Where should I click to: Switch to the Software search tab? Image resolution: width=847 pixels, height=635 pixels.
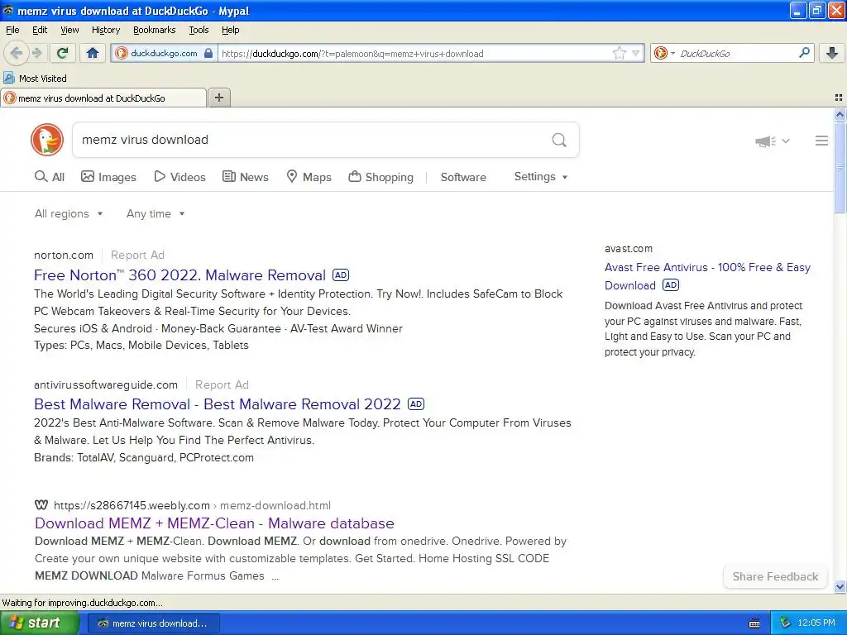point(463,177)
